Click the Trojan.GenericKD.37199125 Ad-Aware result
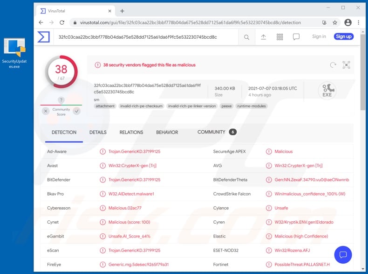Screen dimensions: 368x274 click(134, 151)
